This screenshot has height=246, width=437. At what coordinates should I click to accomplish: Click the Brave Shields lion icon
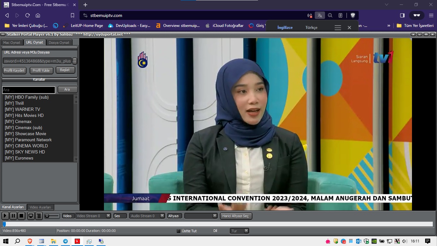tap(353, 15)
